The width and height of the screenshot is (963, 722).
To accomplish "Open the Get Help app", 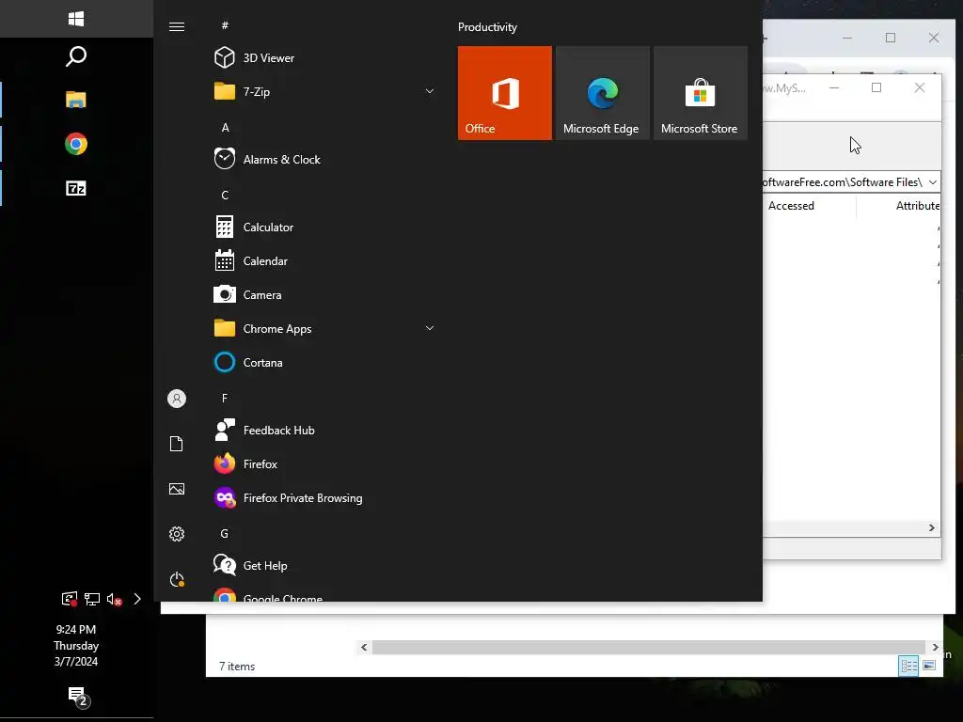I will tap(324, 565).
